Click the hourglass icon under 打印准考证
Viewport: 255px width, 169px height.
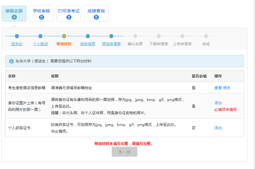(69, 17)
